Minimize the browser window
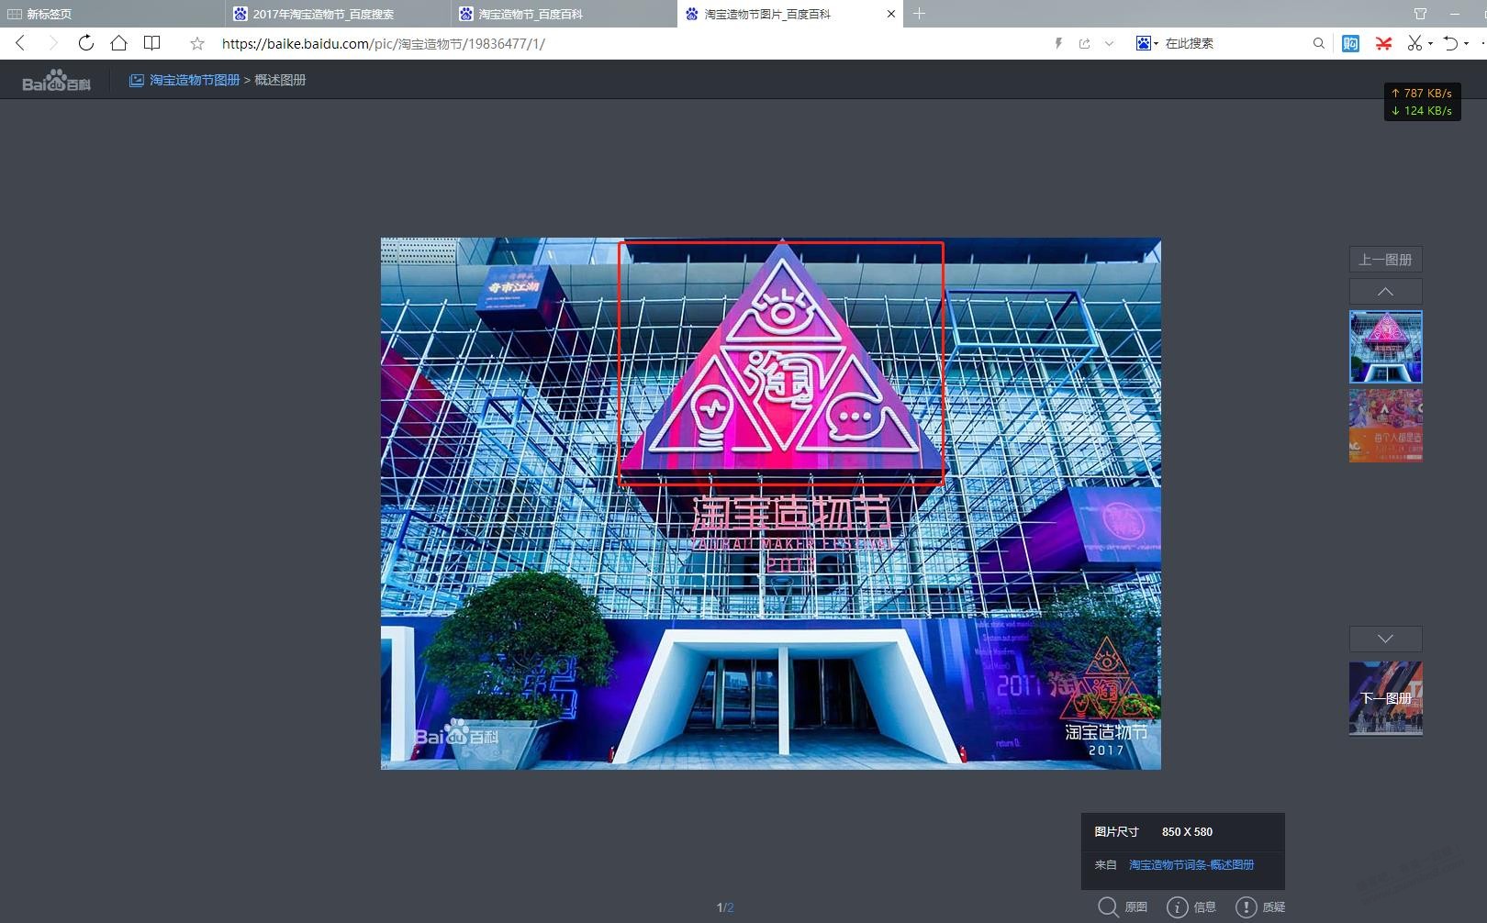Image resolution: width=1487 pixels, height=923 pixels. click(1454, 14)
